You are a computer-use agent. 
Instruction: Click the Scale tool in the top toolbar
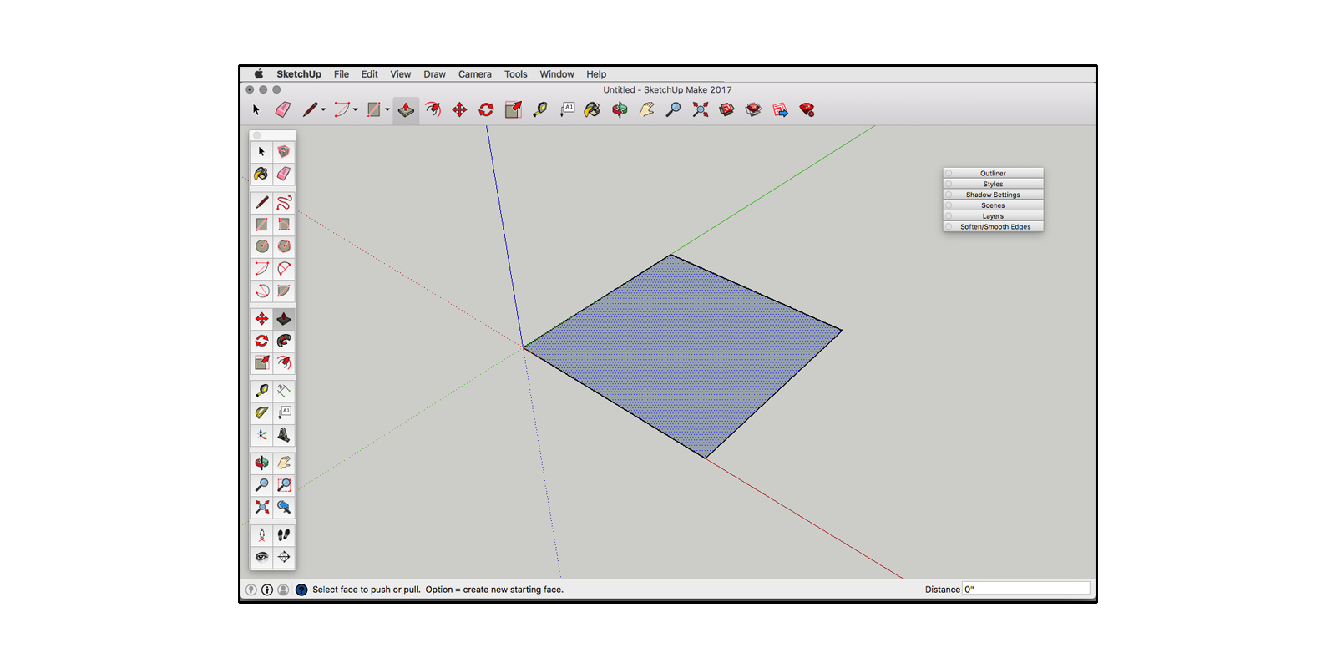click(x=513, y=109)
